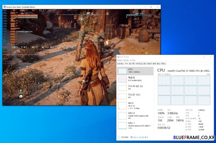Switch to the 세부 정보 (Details) tab

coord(156,63)
